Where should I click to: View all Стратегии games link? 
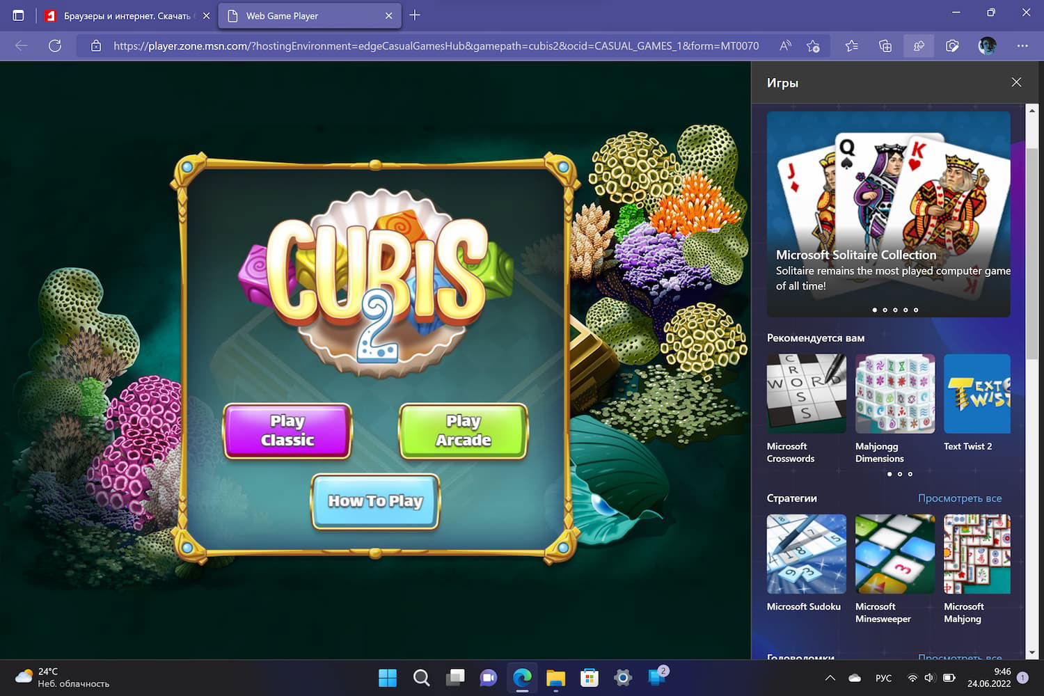(x=960, y=498)
